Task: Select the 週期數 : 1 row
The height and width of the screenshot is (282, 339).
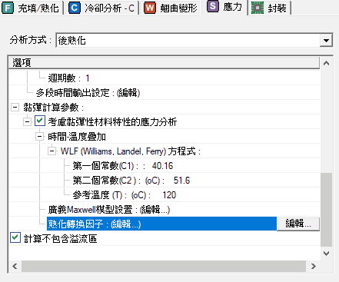Action: pos(68,78)
